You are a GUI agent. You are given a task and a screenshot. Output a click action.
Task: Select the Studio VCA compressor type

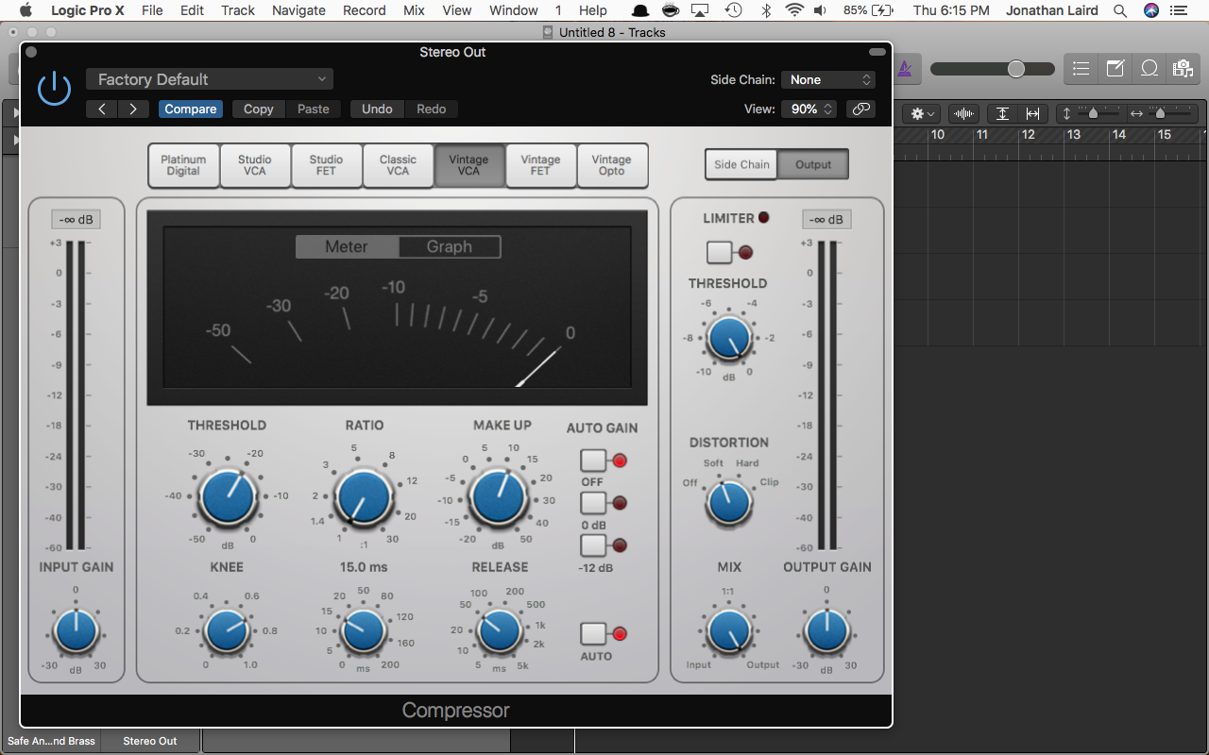click(x=255, y=165)
